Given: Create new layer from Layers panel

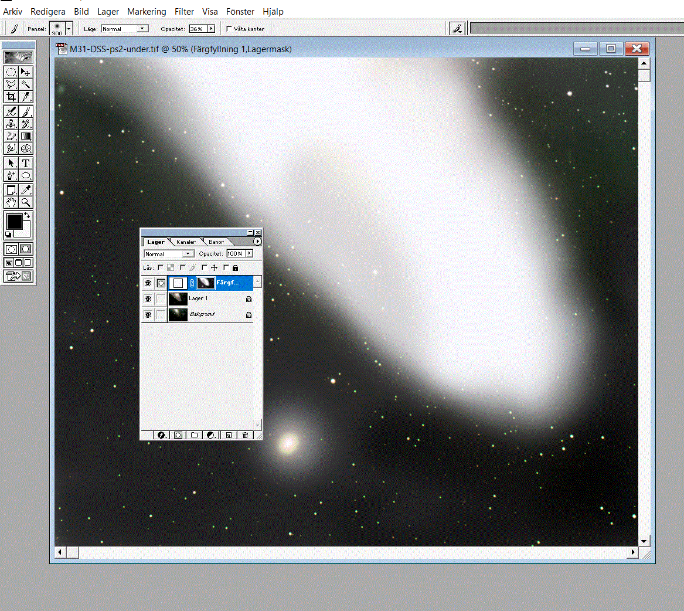Looking at the screenshot, I should [x=229, y=435].
